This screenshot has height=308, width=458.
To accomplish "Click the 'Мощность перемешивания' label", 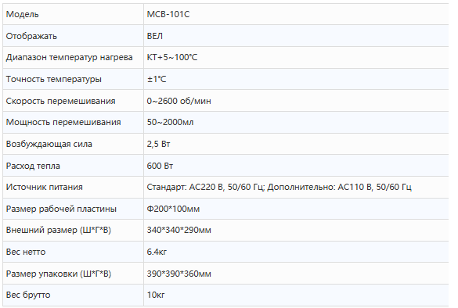I will 63,123.
